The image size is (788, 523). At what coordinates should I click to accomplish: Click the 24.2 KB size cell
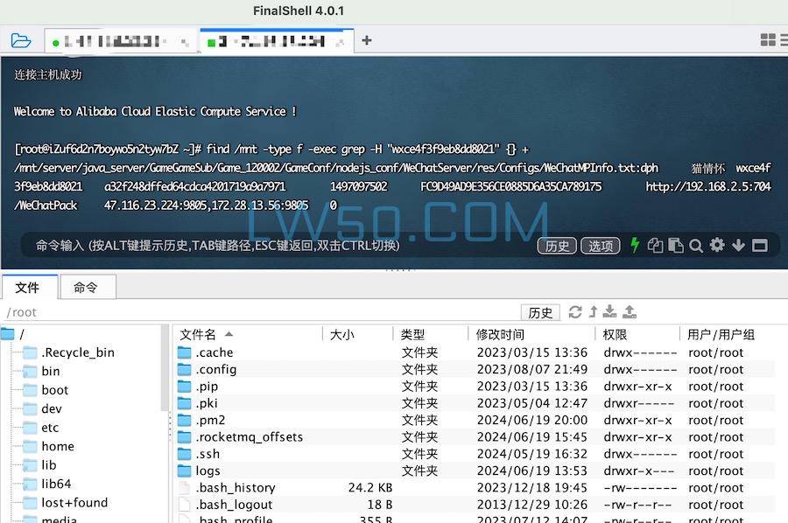click(x=369, y=487)
